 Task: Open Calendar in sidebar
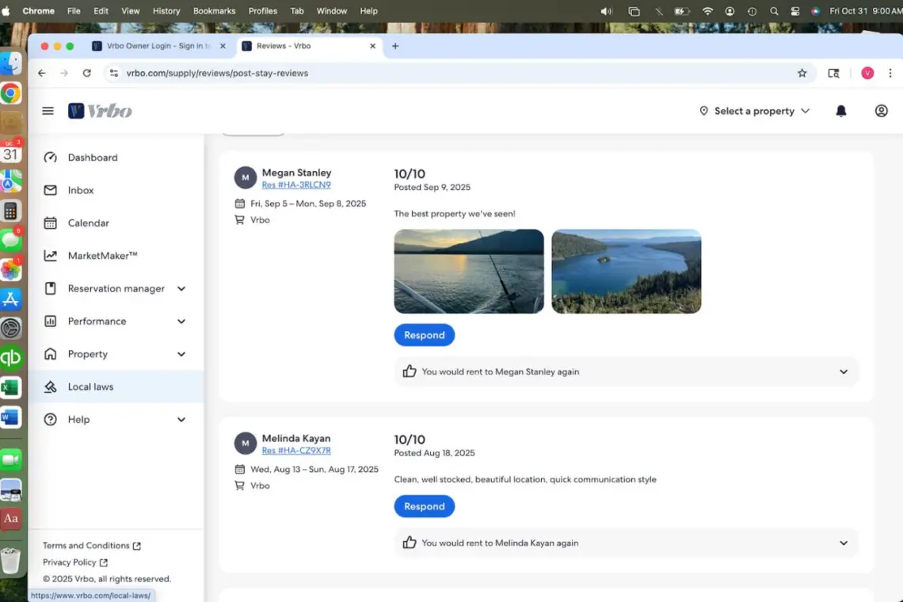pyautogui.click(x=88, y=223)
